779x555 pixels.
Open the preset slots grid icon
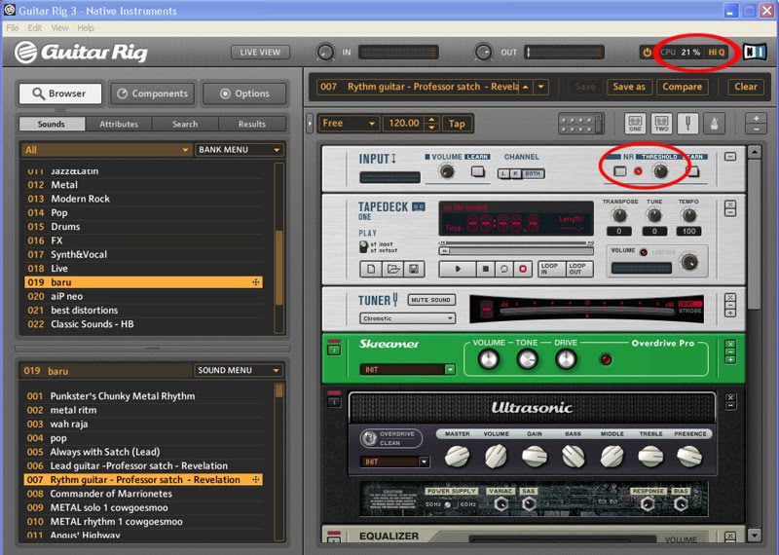pyautogui.click(x=580, y=124)
